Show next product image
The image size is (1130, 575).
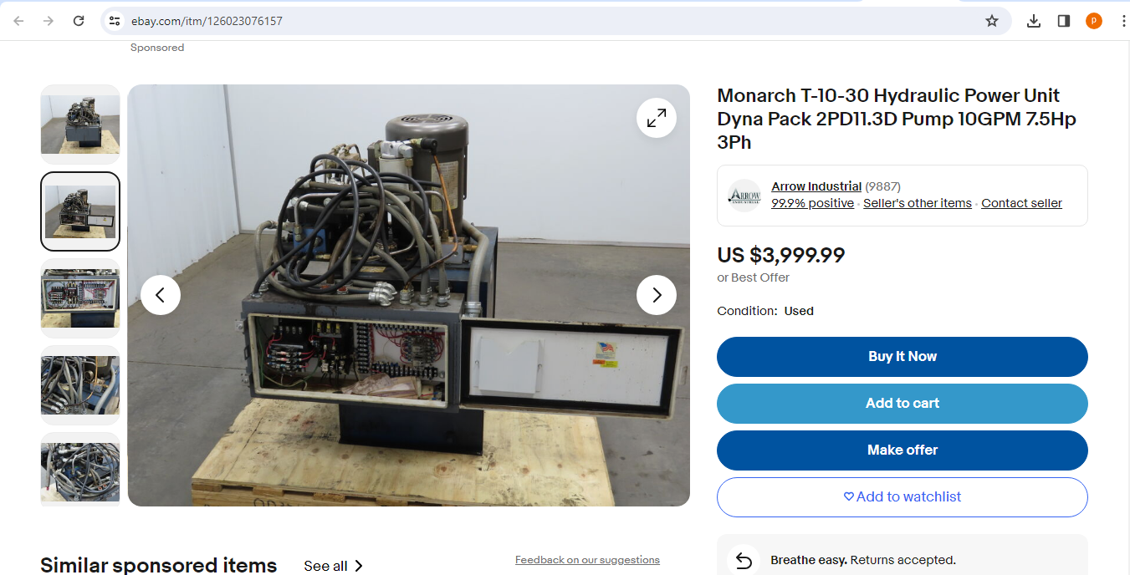657,295
